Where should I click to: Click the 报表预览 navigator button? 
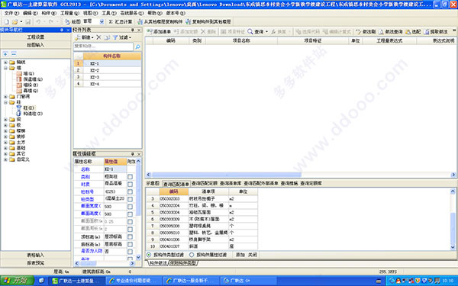pos(36,263)
